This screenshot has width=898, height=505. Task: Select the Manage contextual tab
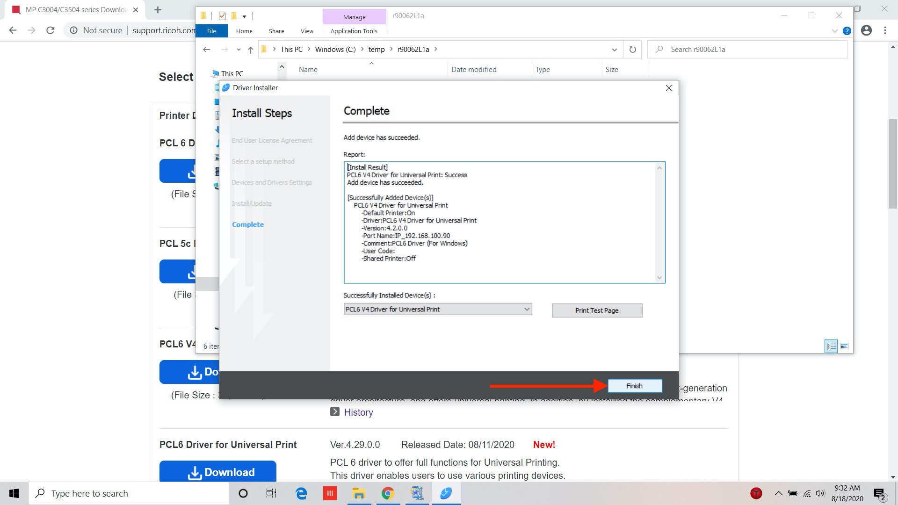(x=354, y=17)
